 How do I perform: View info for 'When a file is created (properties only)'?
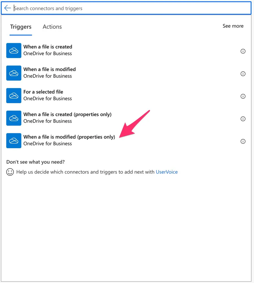[243, 119]
